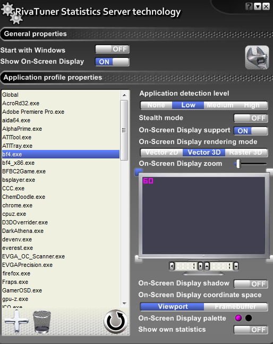This screenshot has width=273, height=344.
Task: Select AcroRd32.exe in profile list
Action: (61, 103)
